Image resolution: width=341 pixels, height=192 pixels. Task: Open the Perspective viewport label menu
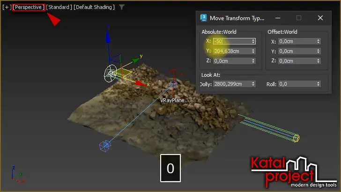tap(28, 7)
